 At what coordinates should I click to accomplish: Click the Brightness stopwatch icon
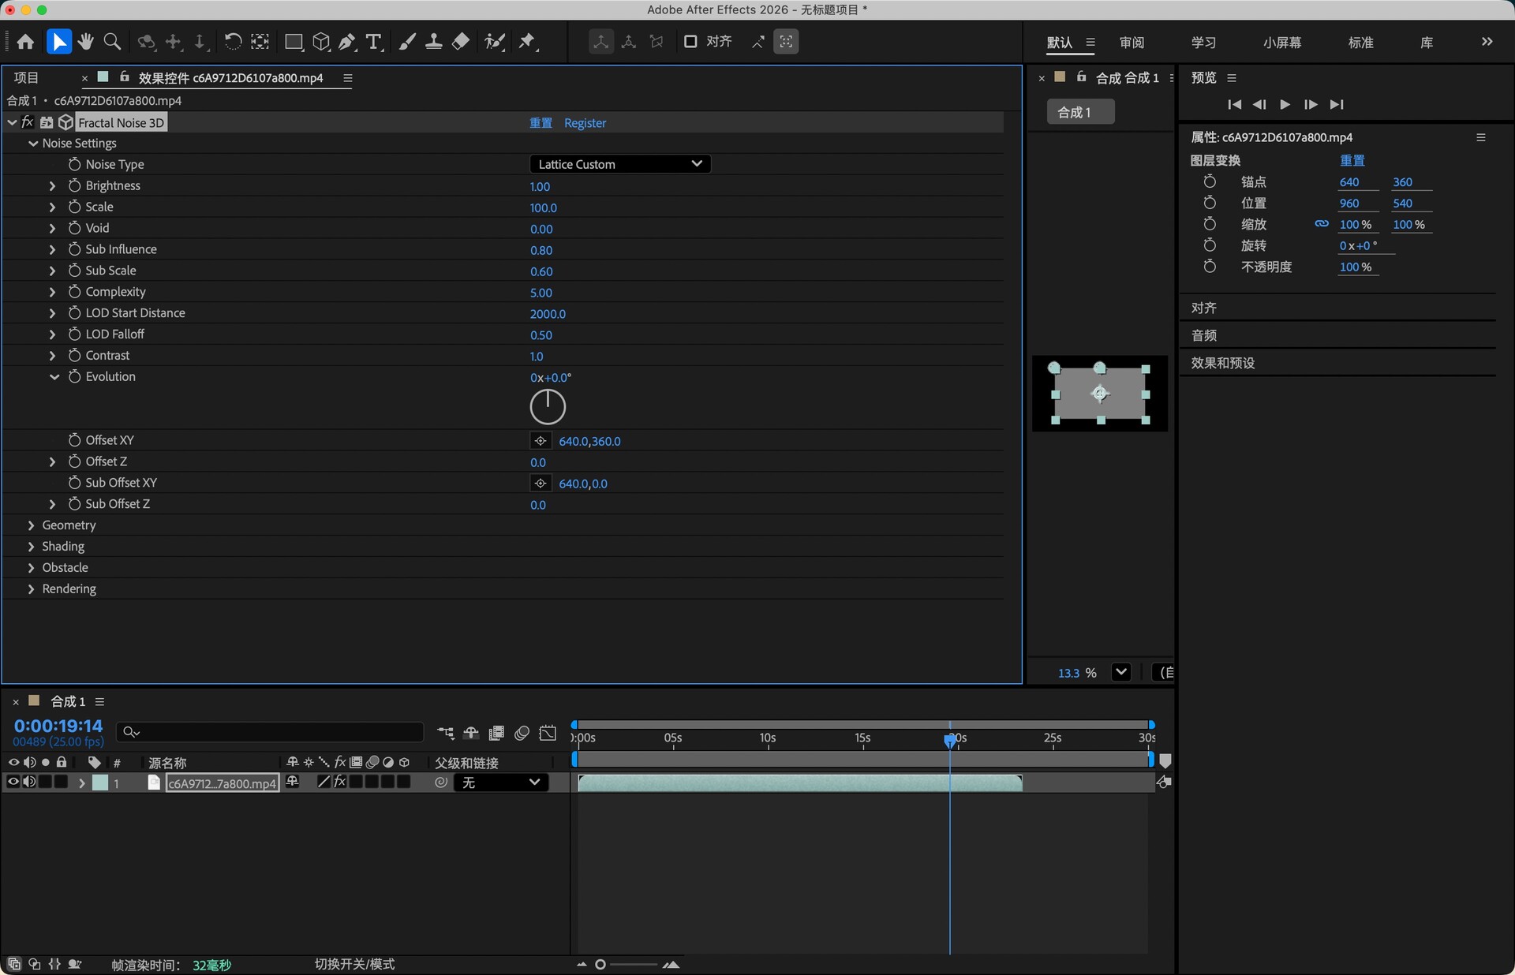pos(74,185)
